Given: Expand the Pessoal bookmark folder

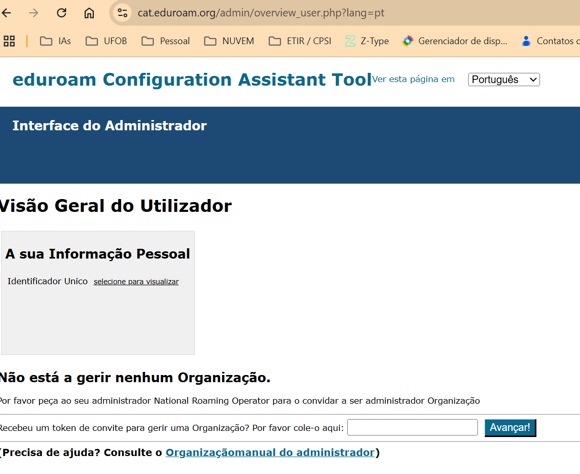Looking at the screenshot, I should click(x=166, y=41).
